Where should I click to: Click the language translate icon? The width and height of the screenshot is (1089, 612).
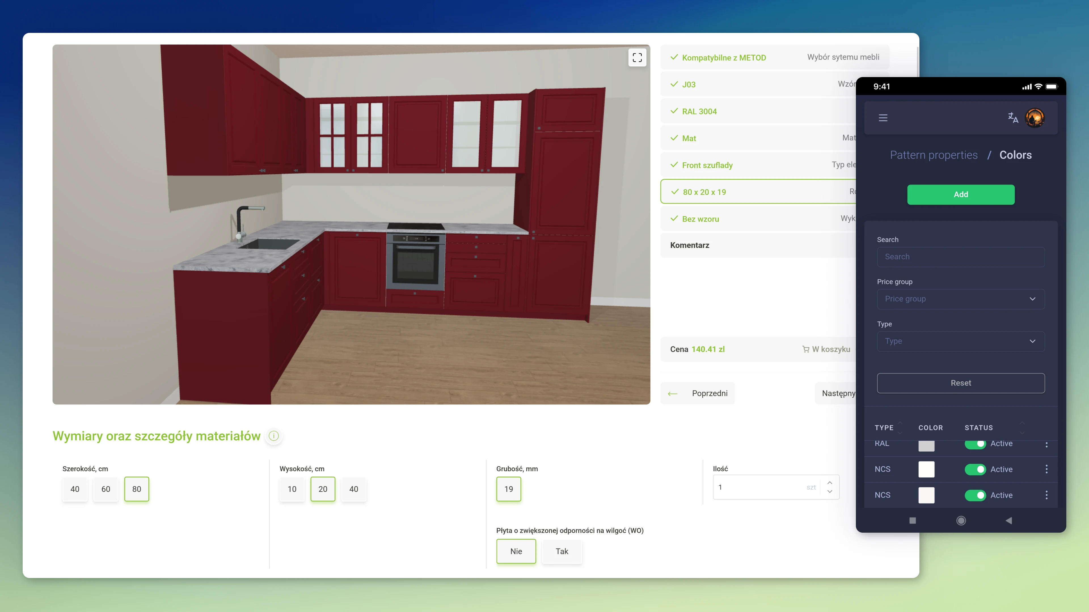(1013, 117)
